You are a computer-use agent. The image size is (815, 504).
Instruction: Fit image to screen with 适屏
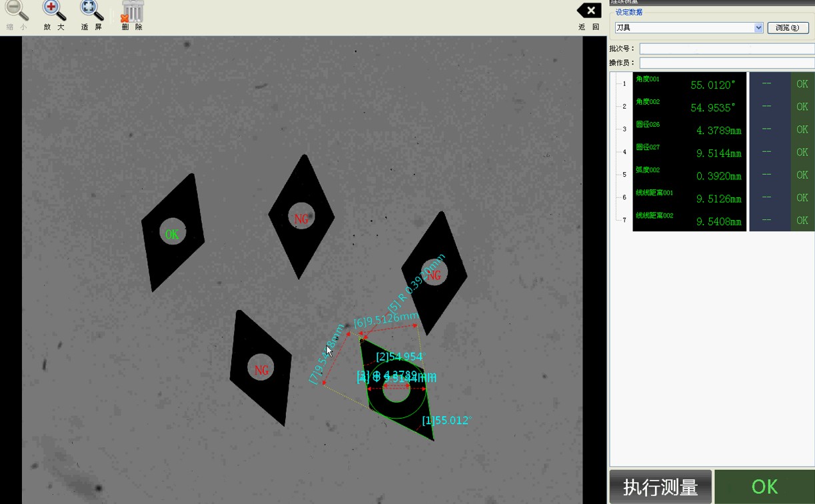point(91,10)
